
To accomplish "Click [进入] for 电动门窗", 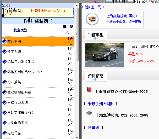I will [x=70, y=132].
